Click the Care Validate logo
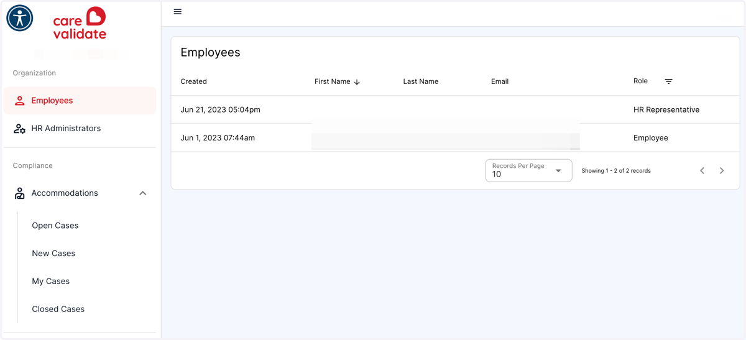The width and height of the screenshot is (746, 340). click(x=80, y=24)
